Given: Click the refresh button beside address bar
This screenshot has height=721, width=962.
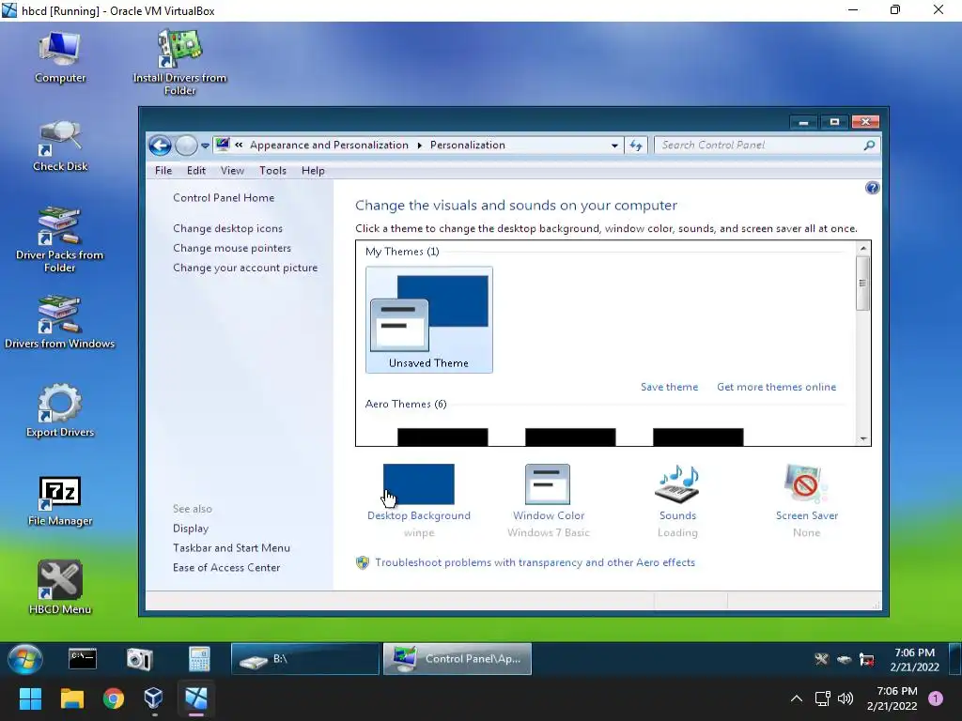Looking at the screenshot, I should coord(636,146).
